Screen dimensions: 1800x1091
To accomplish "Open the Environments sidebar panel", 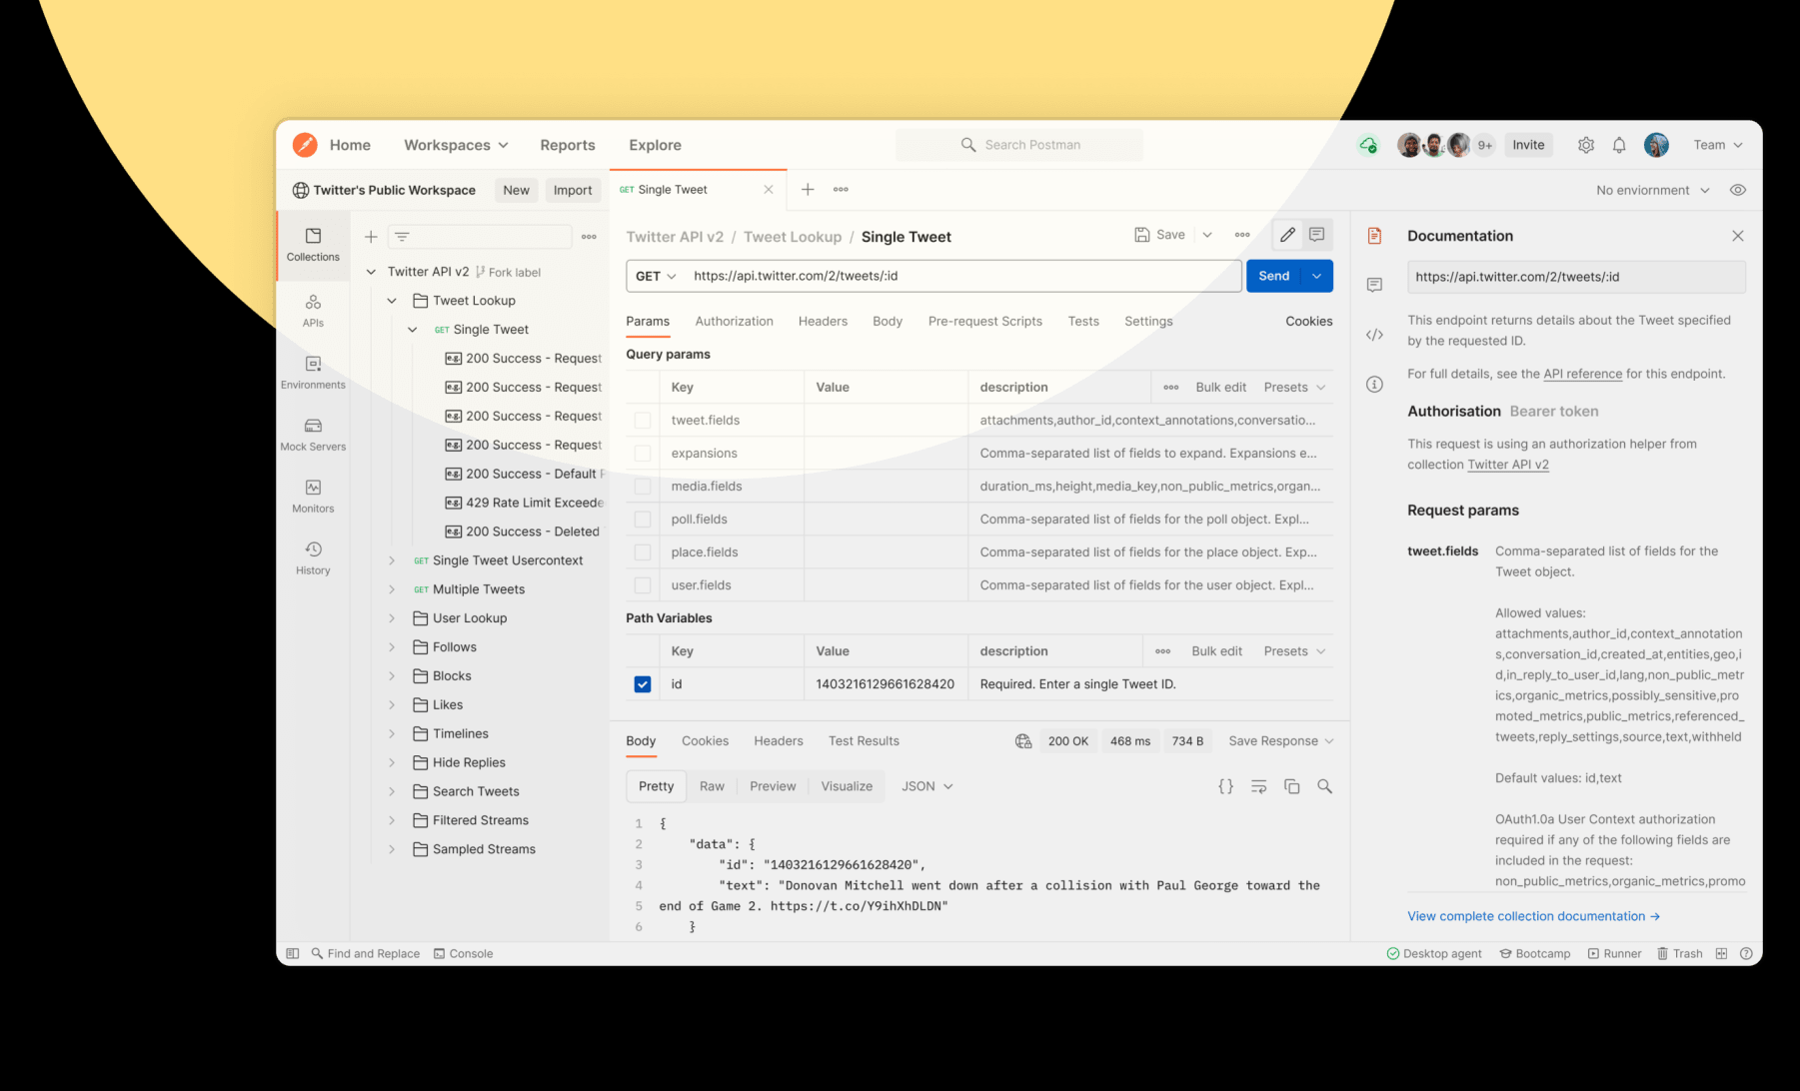I will 313,373.
